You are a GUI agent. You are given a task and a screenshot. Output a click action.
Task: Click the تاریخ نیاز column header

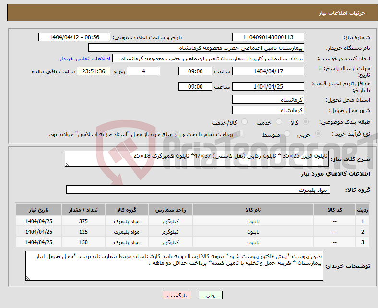coord(39,210)
